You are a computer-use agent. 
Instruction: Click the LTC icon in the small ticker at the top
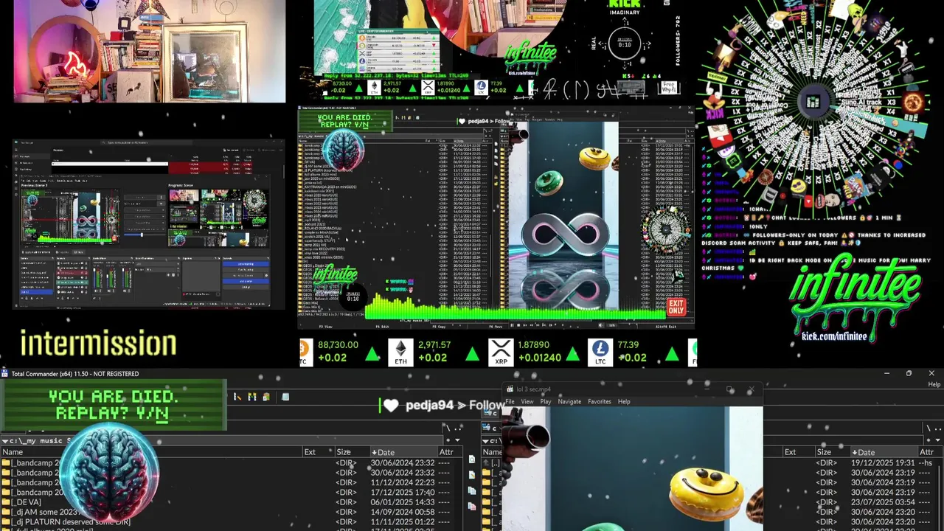[481, 88]
